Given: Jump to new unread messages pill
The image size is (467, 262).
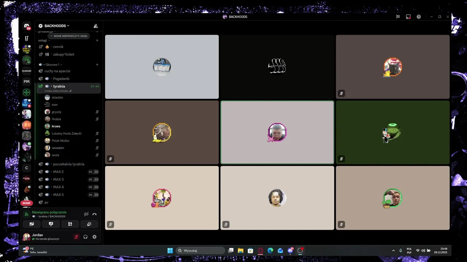Looking at the screenshot, I should (x=69, y=36).
